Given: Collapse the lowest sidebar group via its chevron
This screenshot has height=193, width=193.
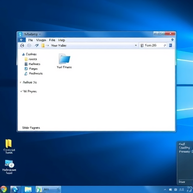Looking at the screenshot, I should 21,91.
